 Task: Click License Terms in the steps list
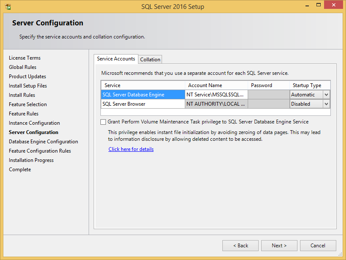tap(25, 58)
